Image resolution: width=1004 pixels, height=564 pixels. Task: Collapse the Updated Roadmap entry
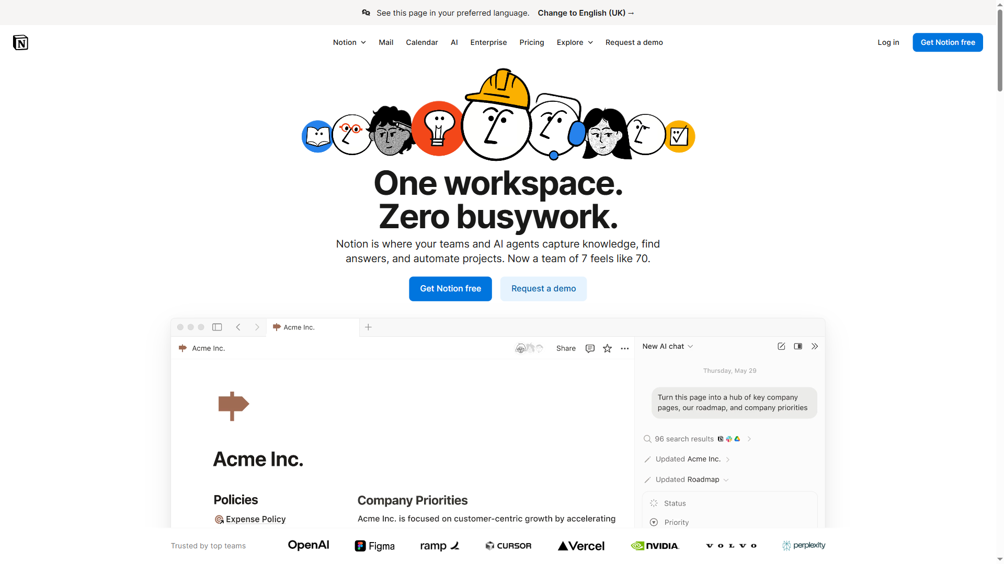coord(726,479)
